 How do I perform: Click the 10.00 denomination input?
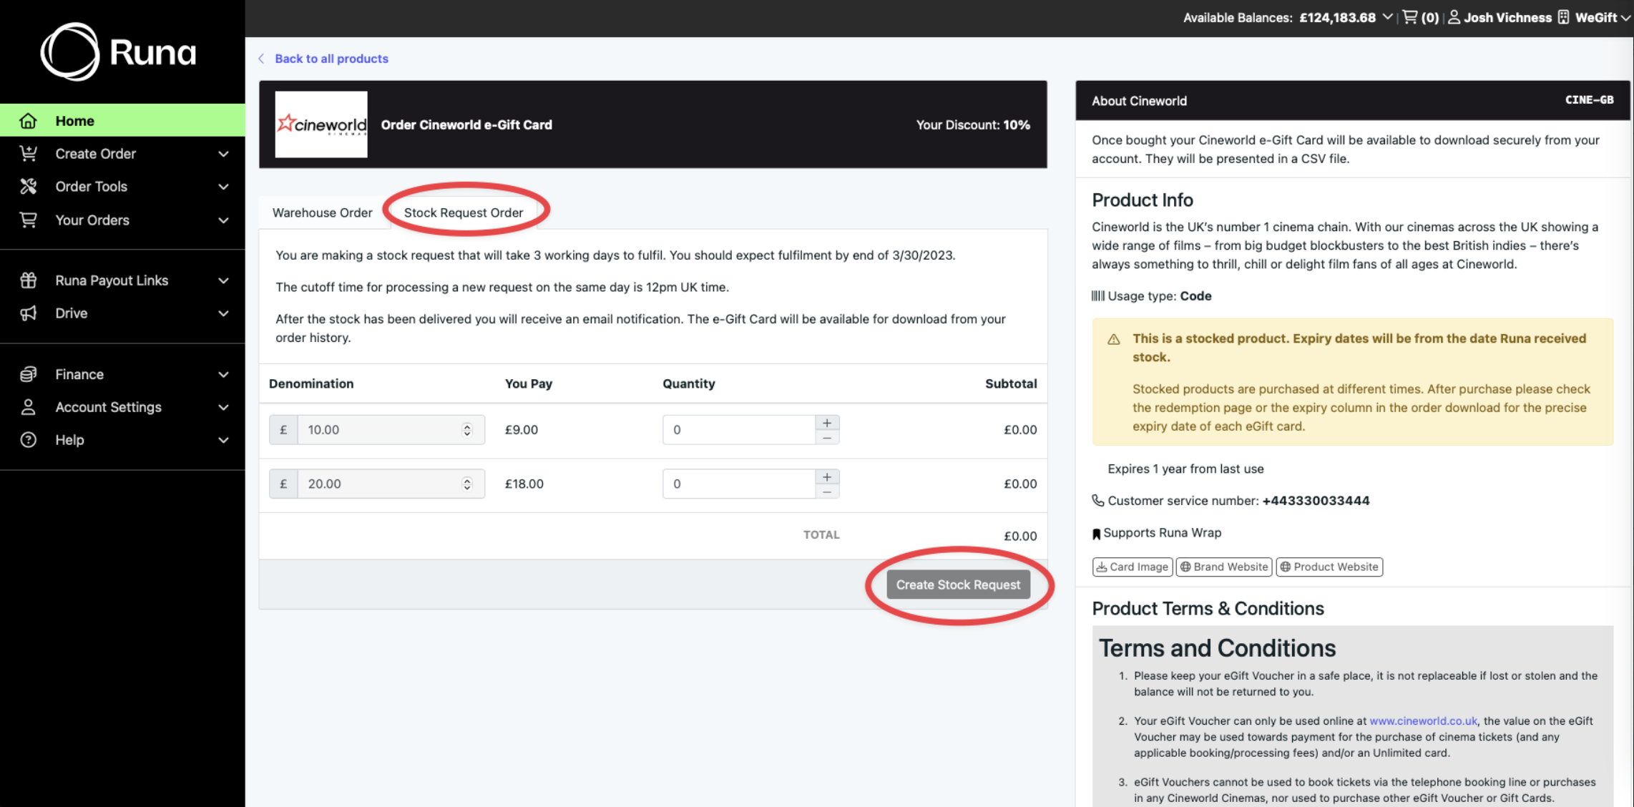[391, 430]
